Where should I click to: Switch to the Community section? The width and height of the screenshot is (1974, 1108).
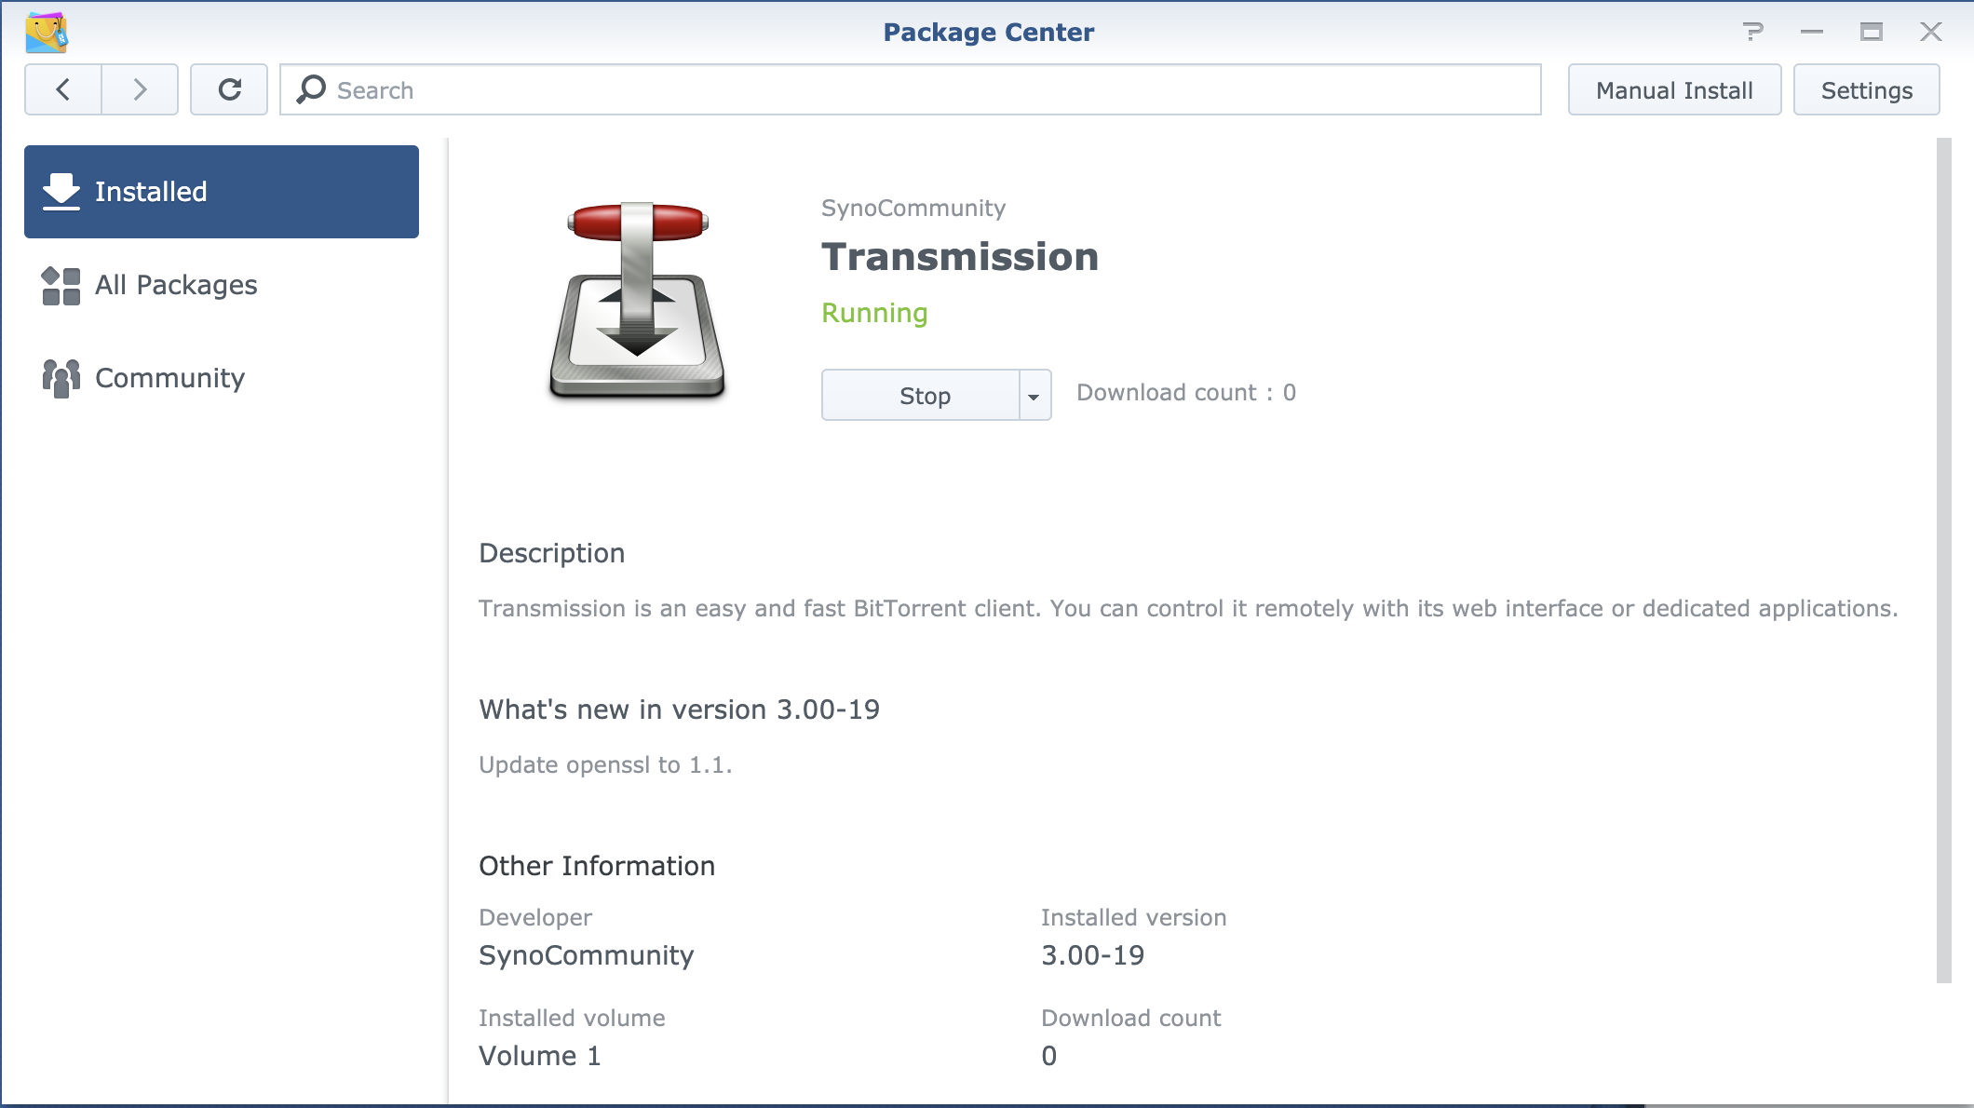170,378
